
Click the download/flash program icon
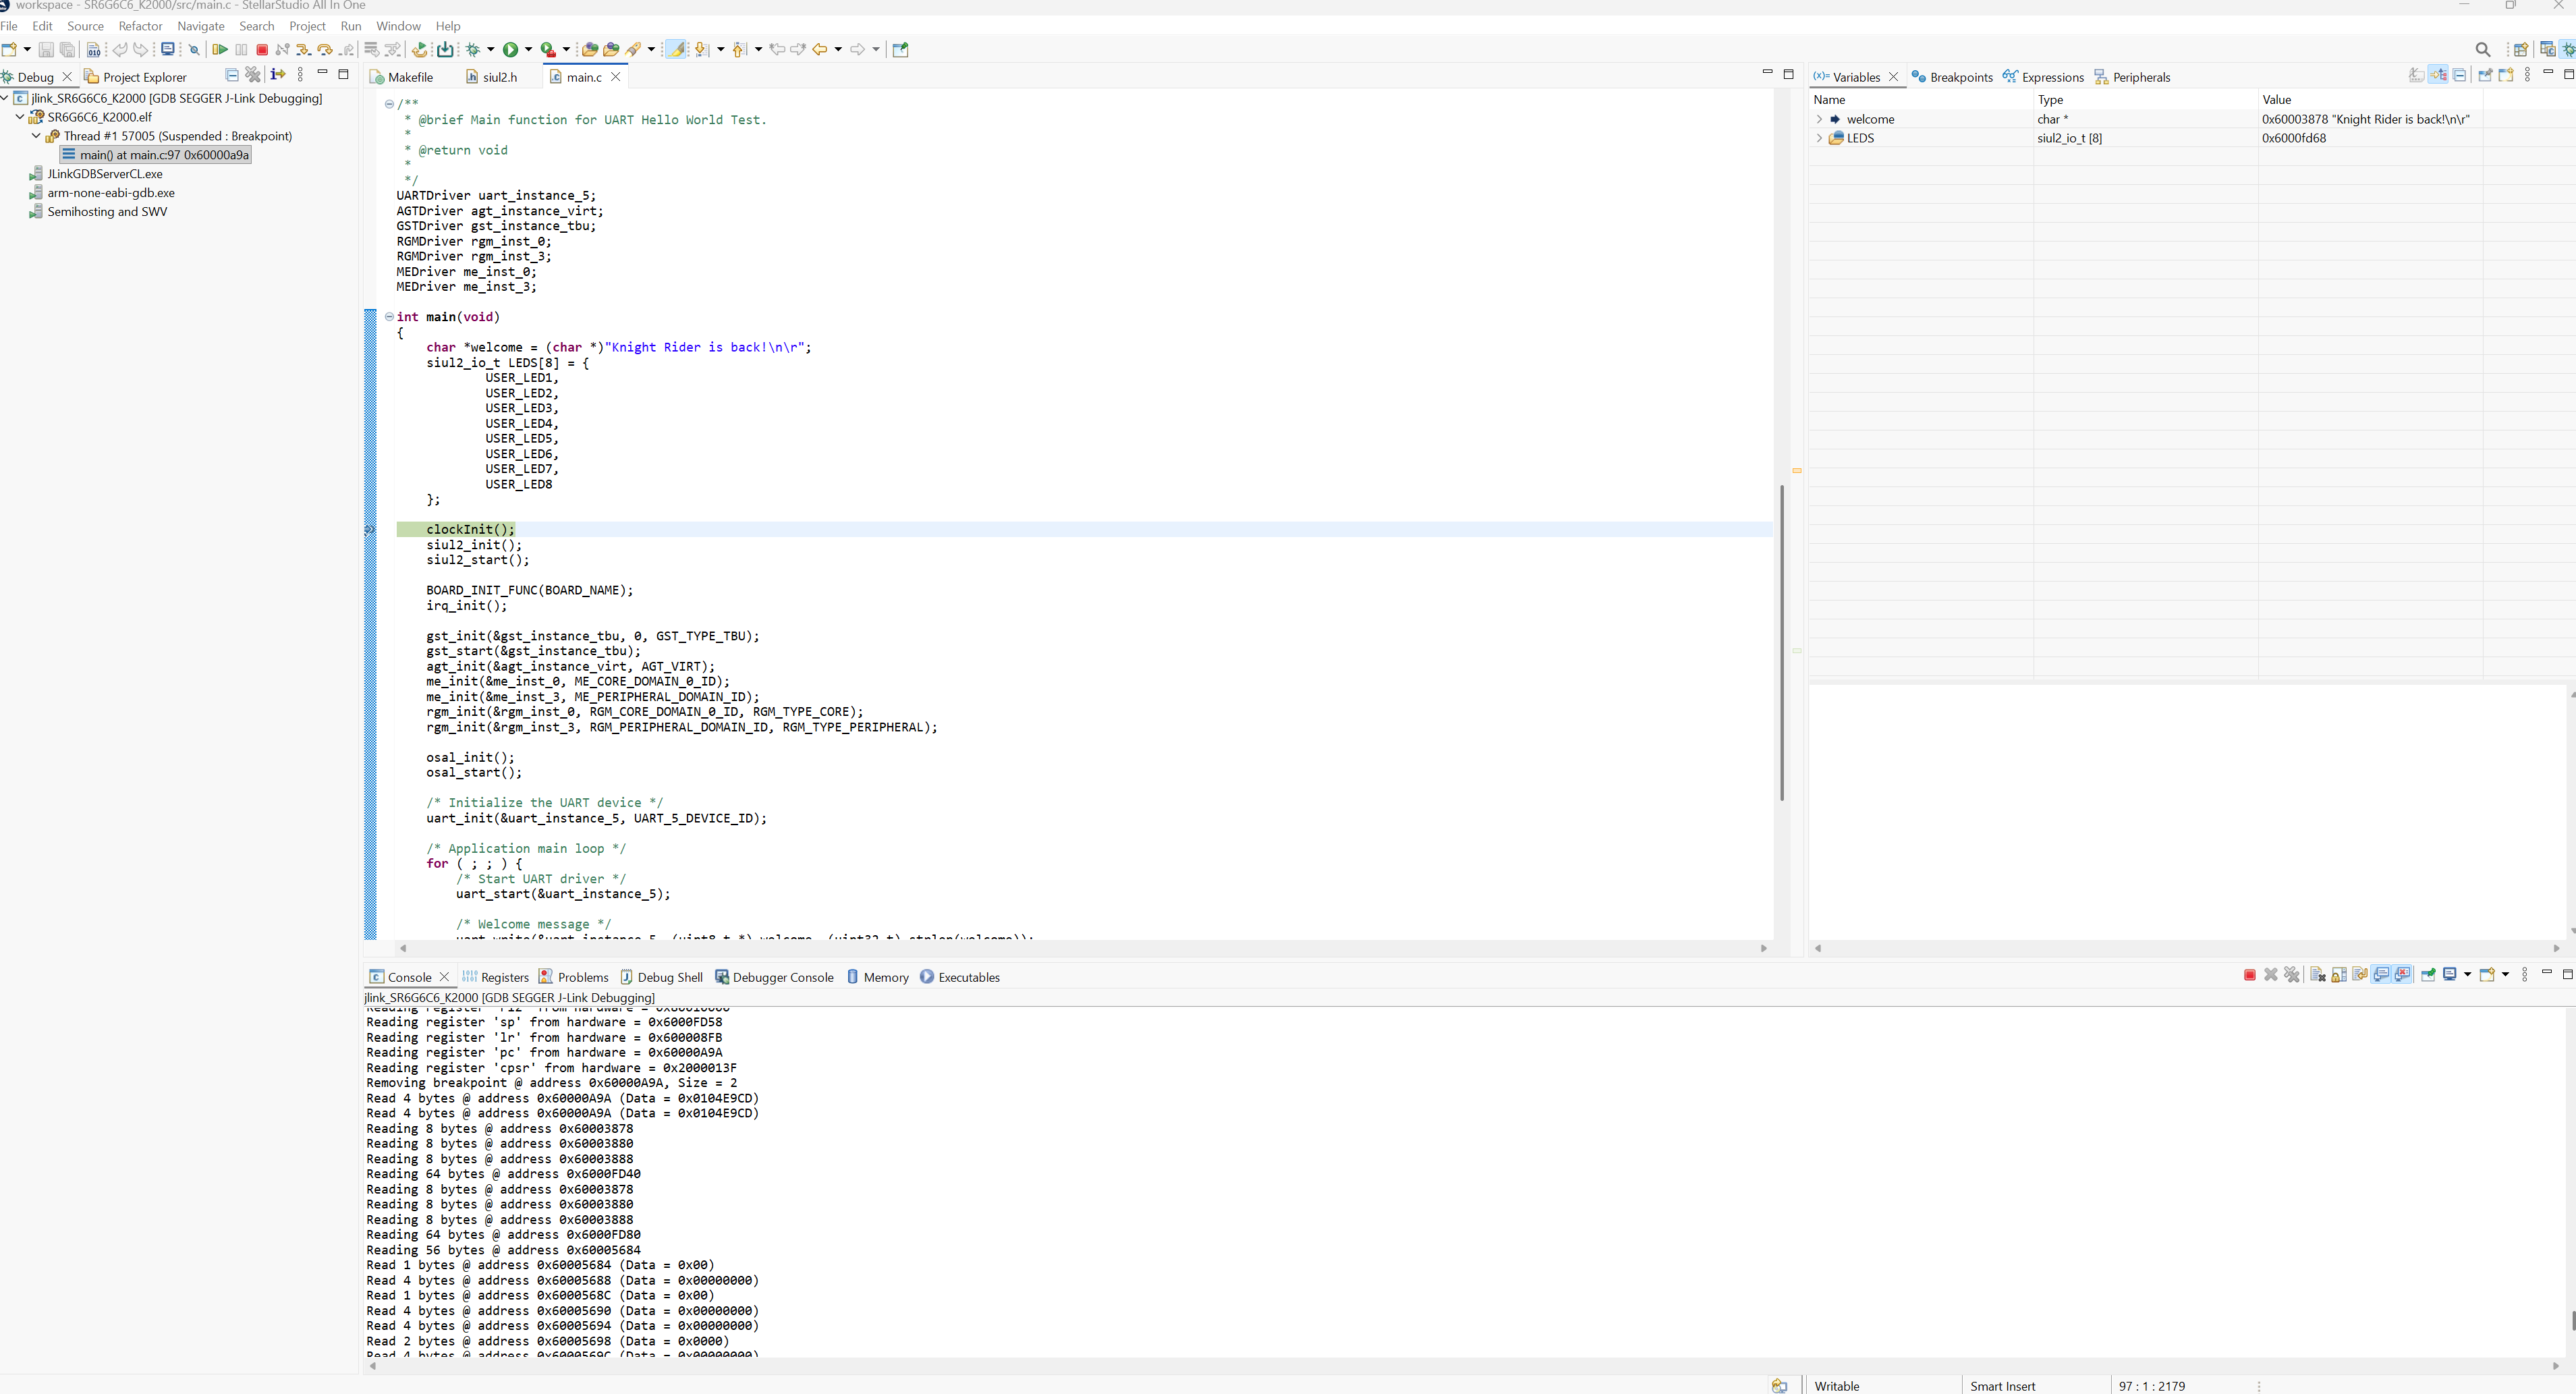click(x=445, y=49)
